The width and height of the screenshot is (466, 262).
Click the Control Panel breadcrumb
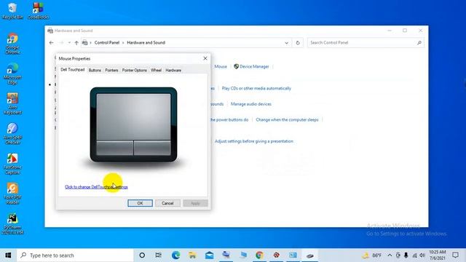point(107,43)
